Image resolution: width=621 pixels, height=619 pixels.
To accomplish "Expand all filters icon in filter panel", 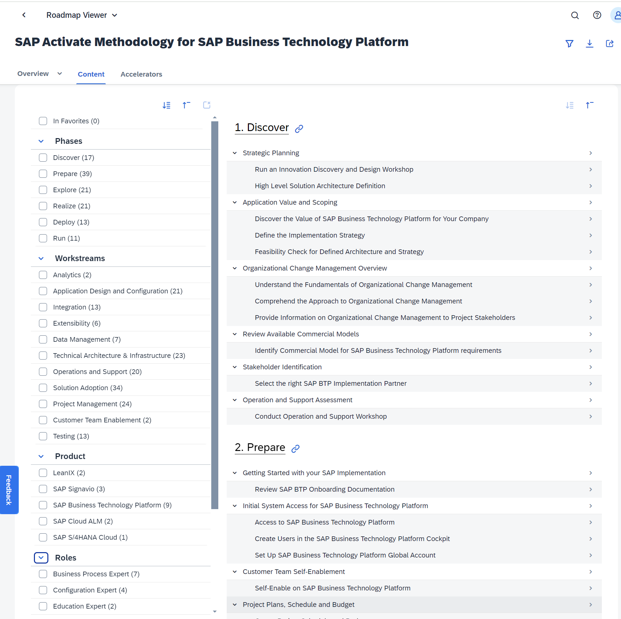I will pos(167,105).
